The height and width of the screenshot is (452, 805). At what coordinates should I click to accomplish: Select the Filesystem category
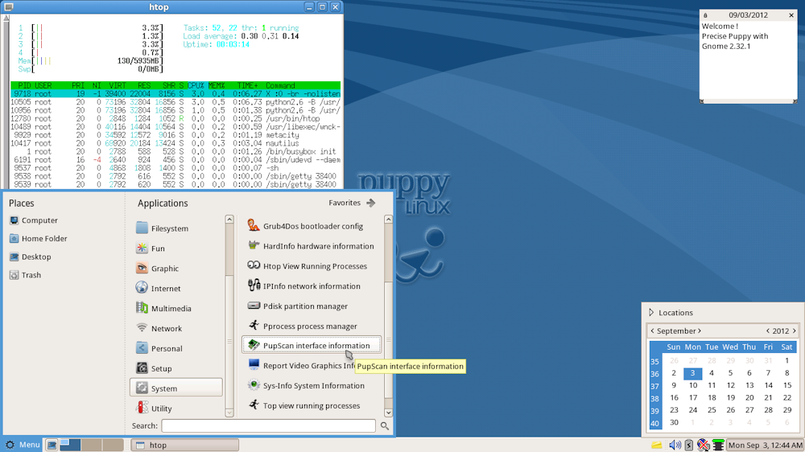176,228
